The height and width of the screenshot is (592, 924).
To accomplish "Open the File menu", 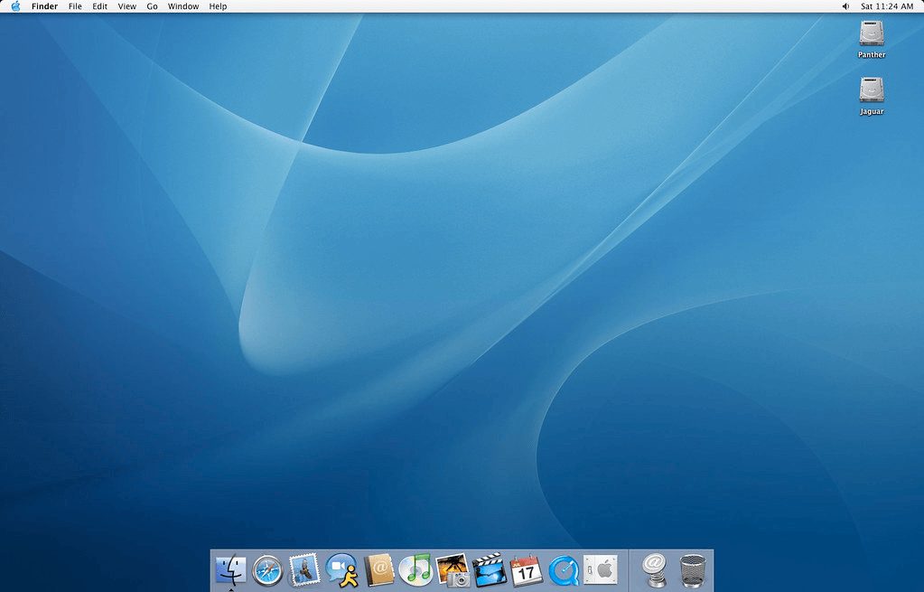I will point(75,6).
